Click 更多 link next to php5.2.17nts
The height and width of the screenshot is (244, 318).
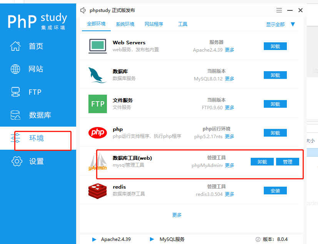click(x=230, y=136)
